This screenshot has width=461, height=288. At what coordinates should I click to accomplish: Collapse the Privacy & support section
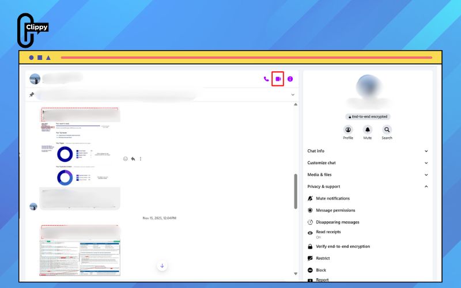pos(368,186)
